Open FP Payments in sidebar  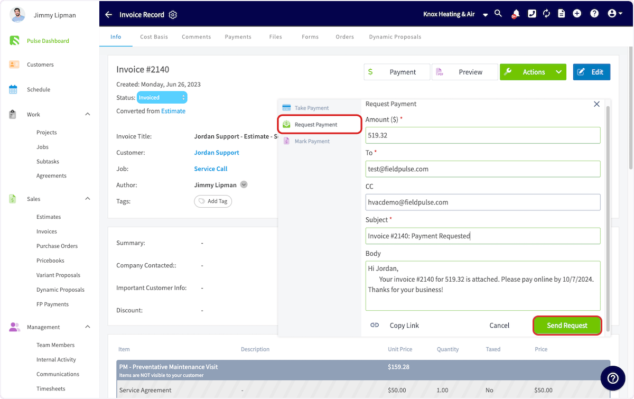click(x=52, y=304)
